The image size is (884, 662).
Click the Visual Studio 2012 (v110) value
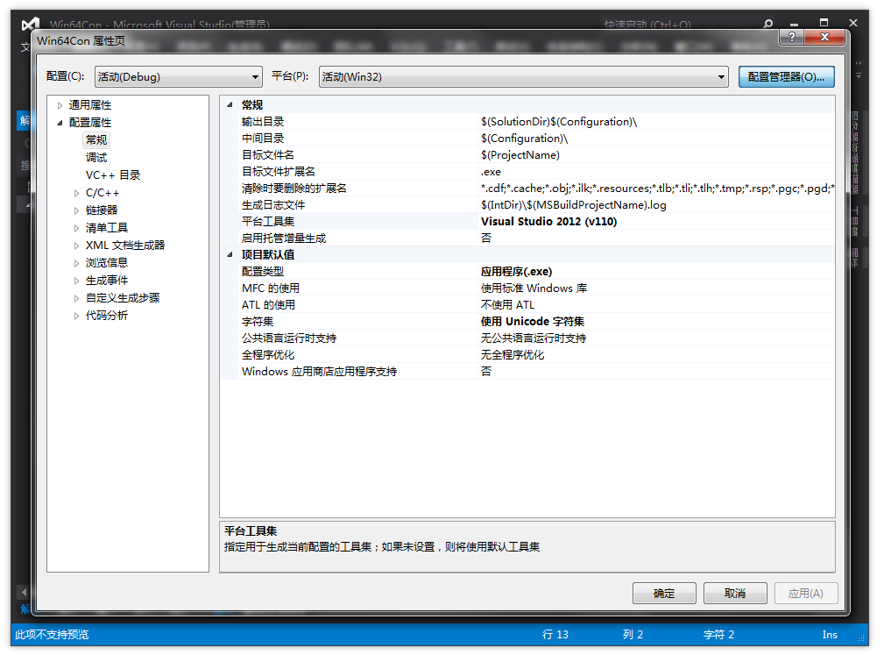(548, 222)
